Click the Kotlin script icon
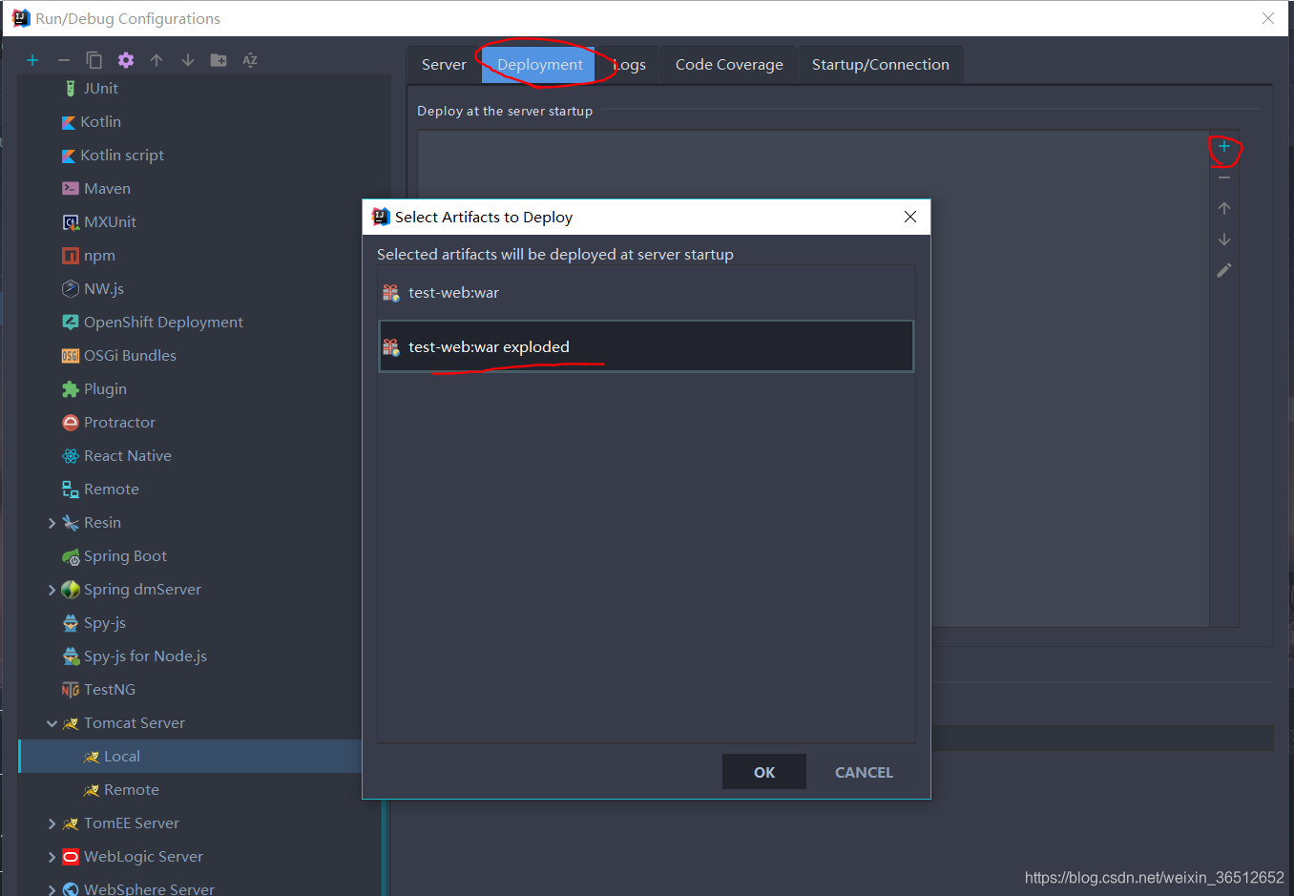Image resolution: width=1294 pixels, height=896 pixels. tap(69, 156)
